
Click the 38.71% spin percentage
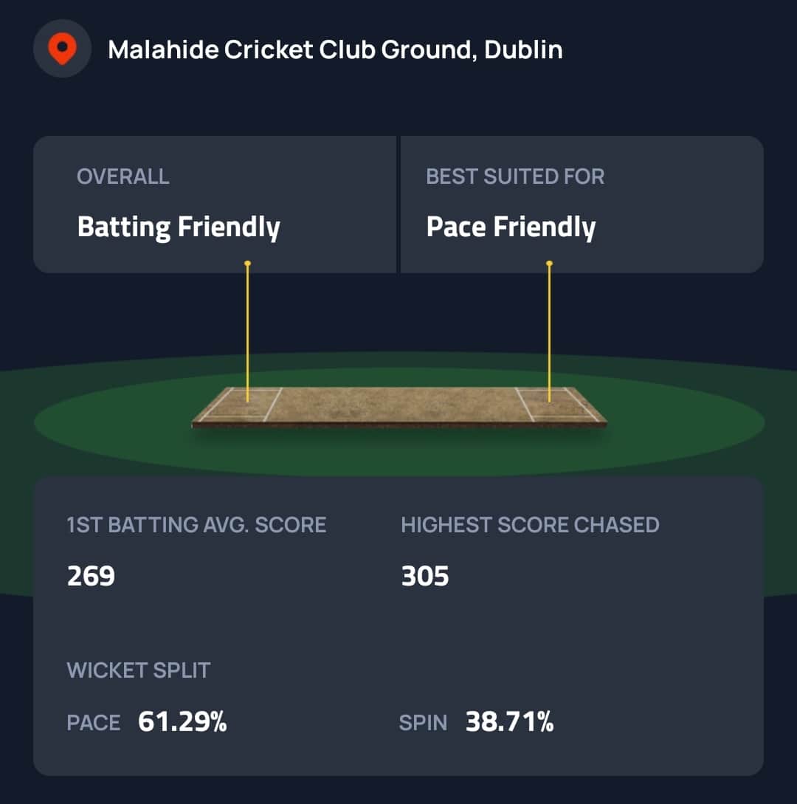click(x=509, y=722)
